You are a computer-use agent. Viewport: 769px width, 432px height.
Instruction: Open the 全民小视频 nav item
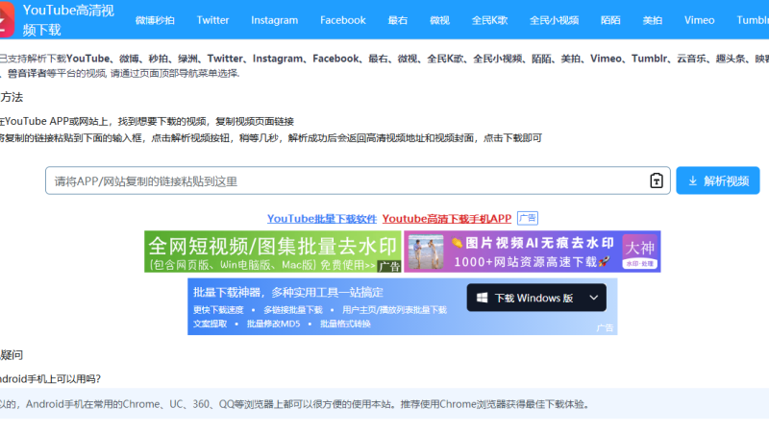pyautogui.click(x=555, y=20)
